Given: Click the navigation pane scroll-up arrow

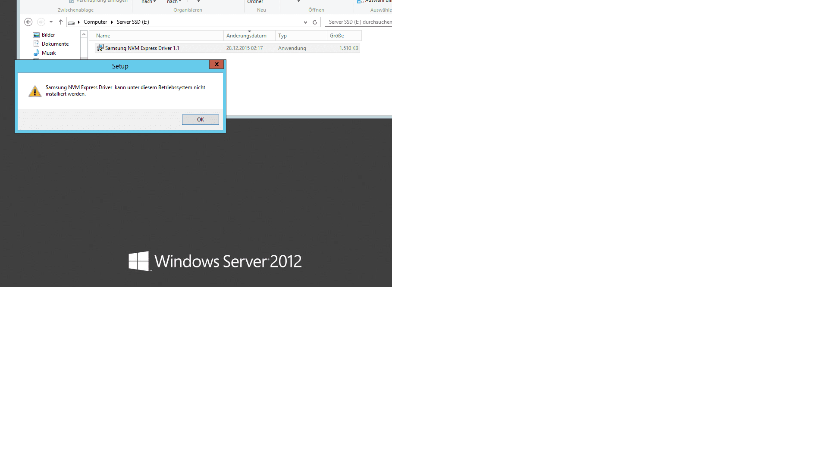Looking at the screenshot, I should tap(84, 34).
